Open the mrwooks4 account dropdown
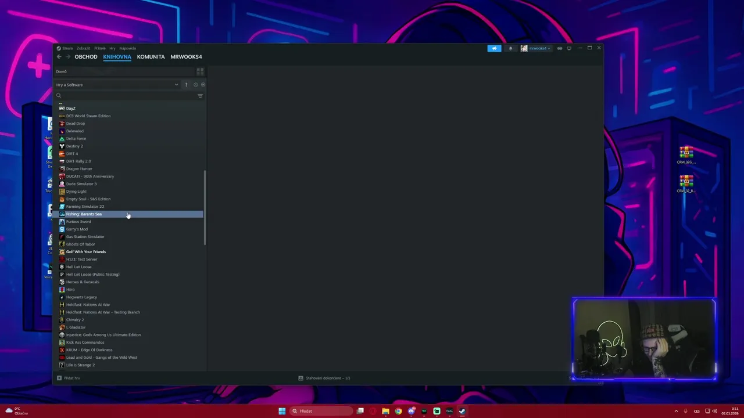Screen dimensions: 744x418 (535, 48)
